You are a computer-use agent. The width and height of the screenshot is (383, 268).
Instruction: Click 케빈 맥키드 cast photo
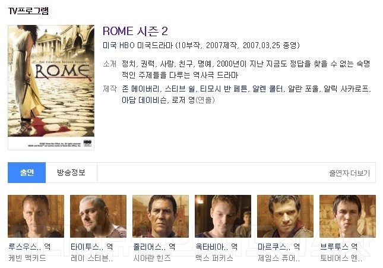tap(36, 216)
